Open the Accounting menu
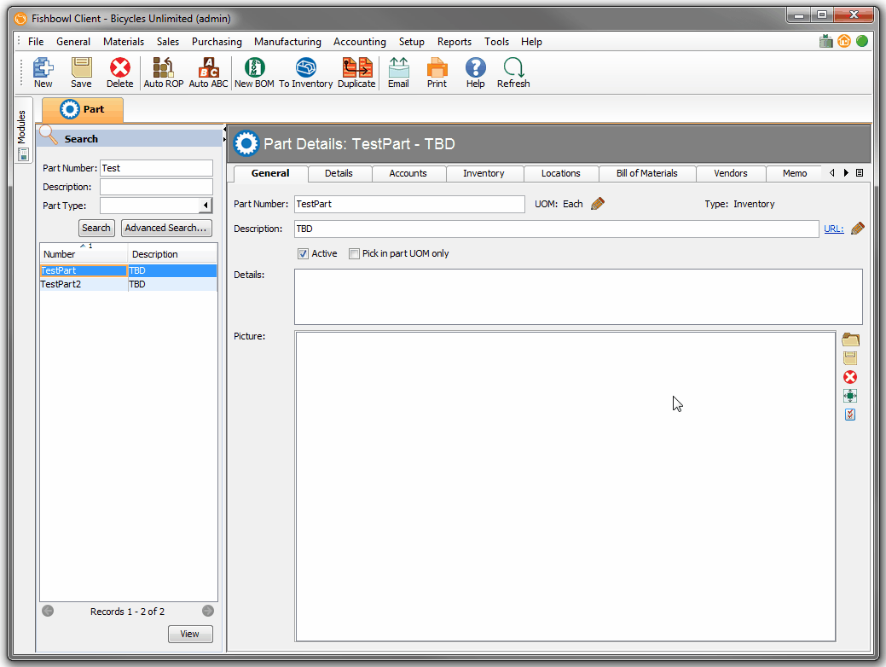Viewport: 886px width, 667px height. click(360, 41)
